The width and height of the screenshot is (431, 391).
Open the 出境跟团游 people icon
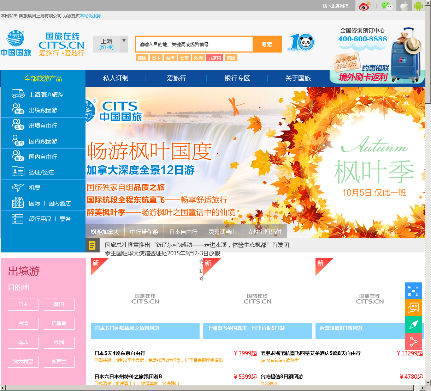[18, 109]
